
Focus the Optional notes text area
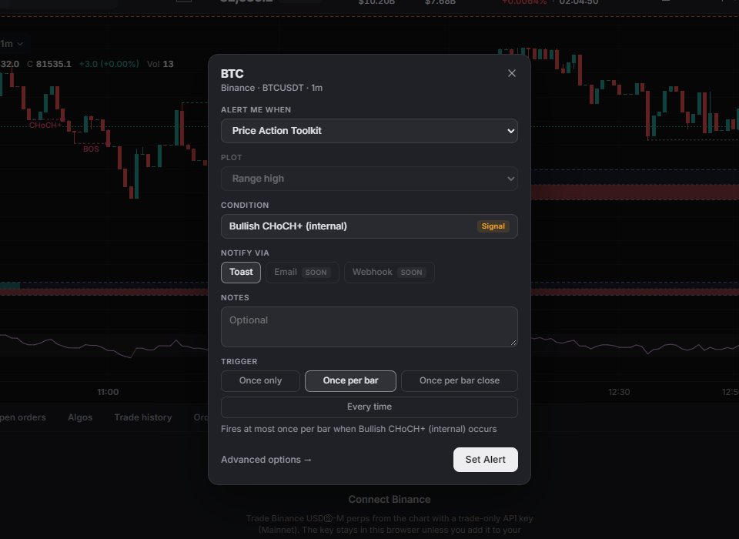(x=369, y=326)
